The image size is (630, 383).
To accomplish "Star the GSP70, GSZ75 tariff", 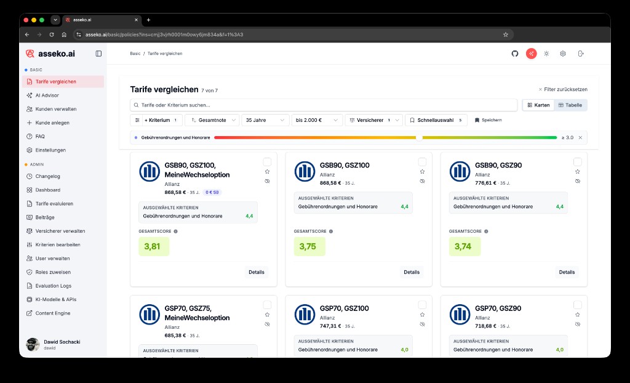I will point(267,315).
